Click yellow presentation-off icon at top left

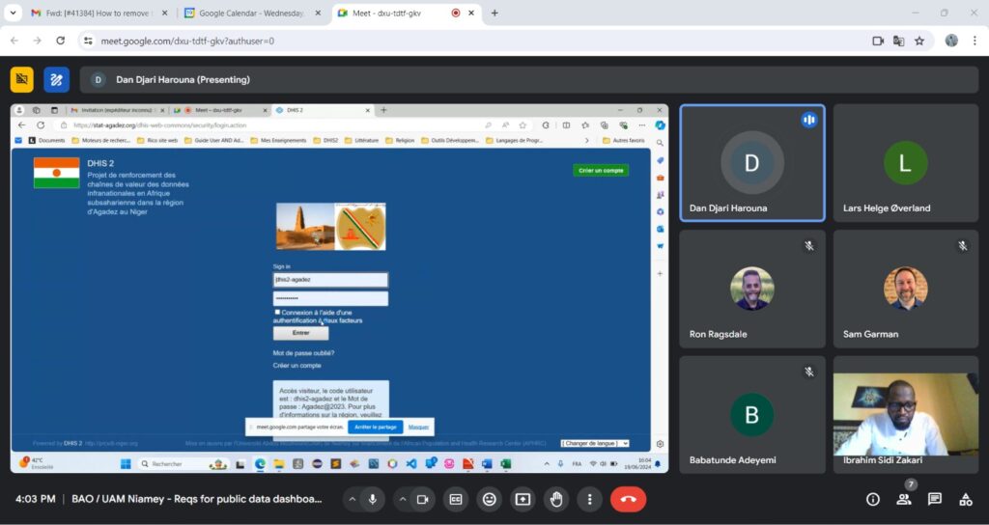click(x=22, y=79)
